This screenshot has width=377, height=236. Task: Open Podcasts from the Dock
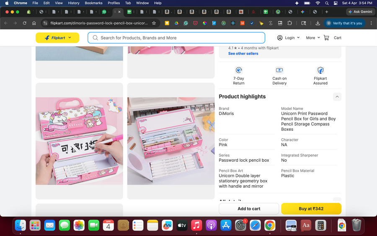211,226
